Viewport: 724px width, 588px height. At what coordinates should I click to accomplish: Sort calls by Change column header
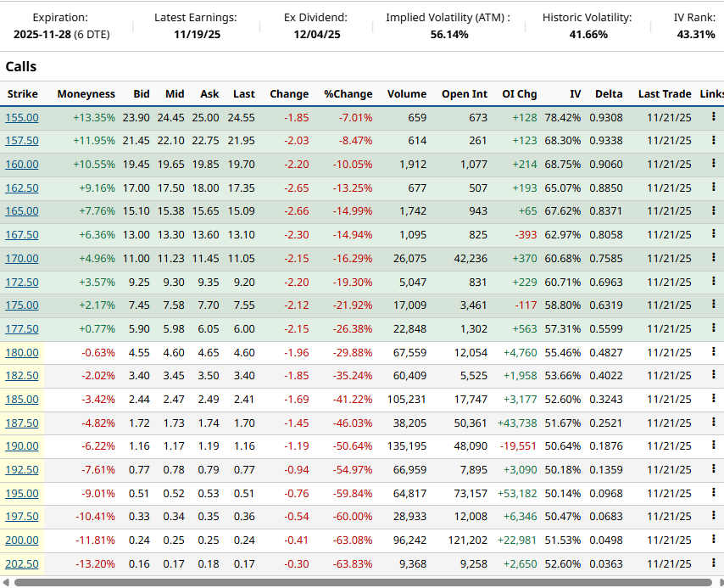click(x=289, y=94)
